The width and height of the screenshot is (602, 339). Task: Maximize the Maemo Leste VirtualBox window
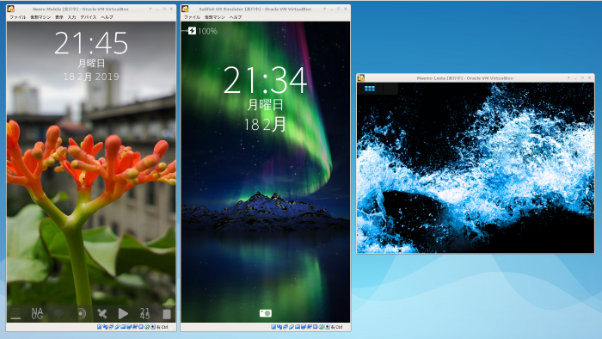click(x=582, y=78)
